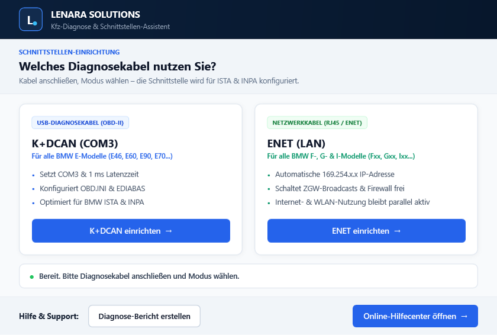Click 'Optimiert für BMW ISTA & INPA' bullet
This screenshot has height=335, width=497.
tap(92, 202)
